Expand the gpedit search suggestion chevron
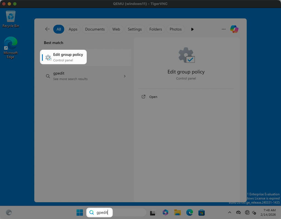The height and width of the screenshot is (219, 281). 125,76
